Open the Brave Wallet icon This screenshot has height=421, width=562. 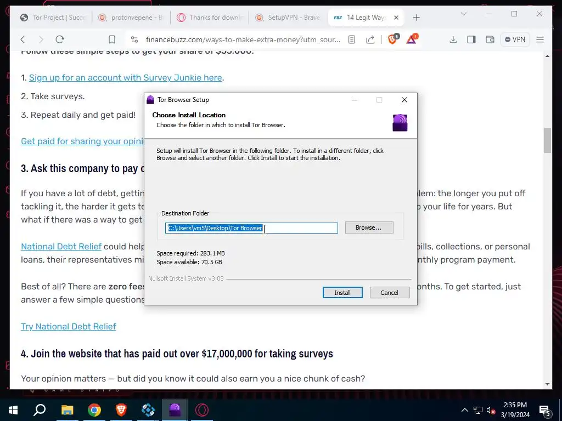pyautogui.click(x=490, y=39)
